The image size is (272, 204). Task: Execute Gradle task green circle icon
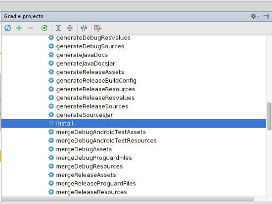click(45, 28)
